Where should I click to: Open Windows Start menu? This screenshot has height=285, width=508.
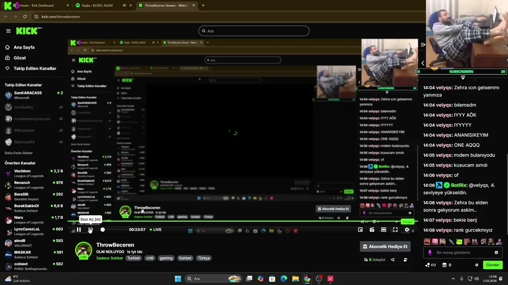pyautogui.click(x=178, y=279)
